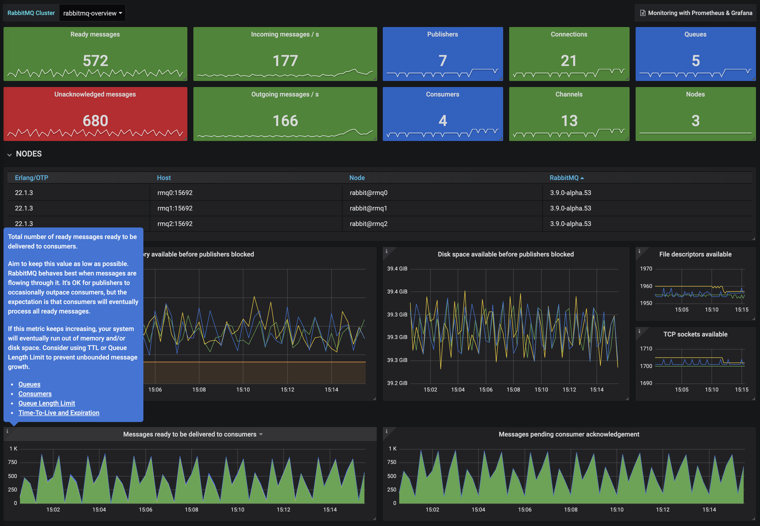Click the sort arrow on RabbitMQ column

click(x=582, y=178)
